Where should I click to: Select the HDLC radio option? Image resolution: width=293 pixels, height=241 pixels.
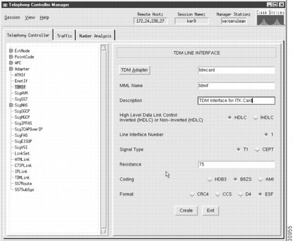(230, 118)
